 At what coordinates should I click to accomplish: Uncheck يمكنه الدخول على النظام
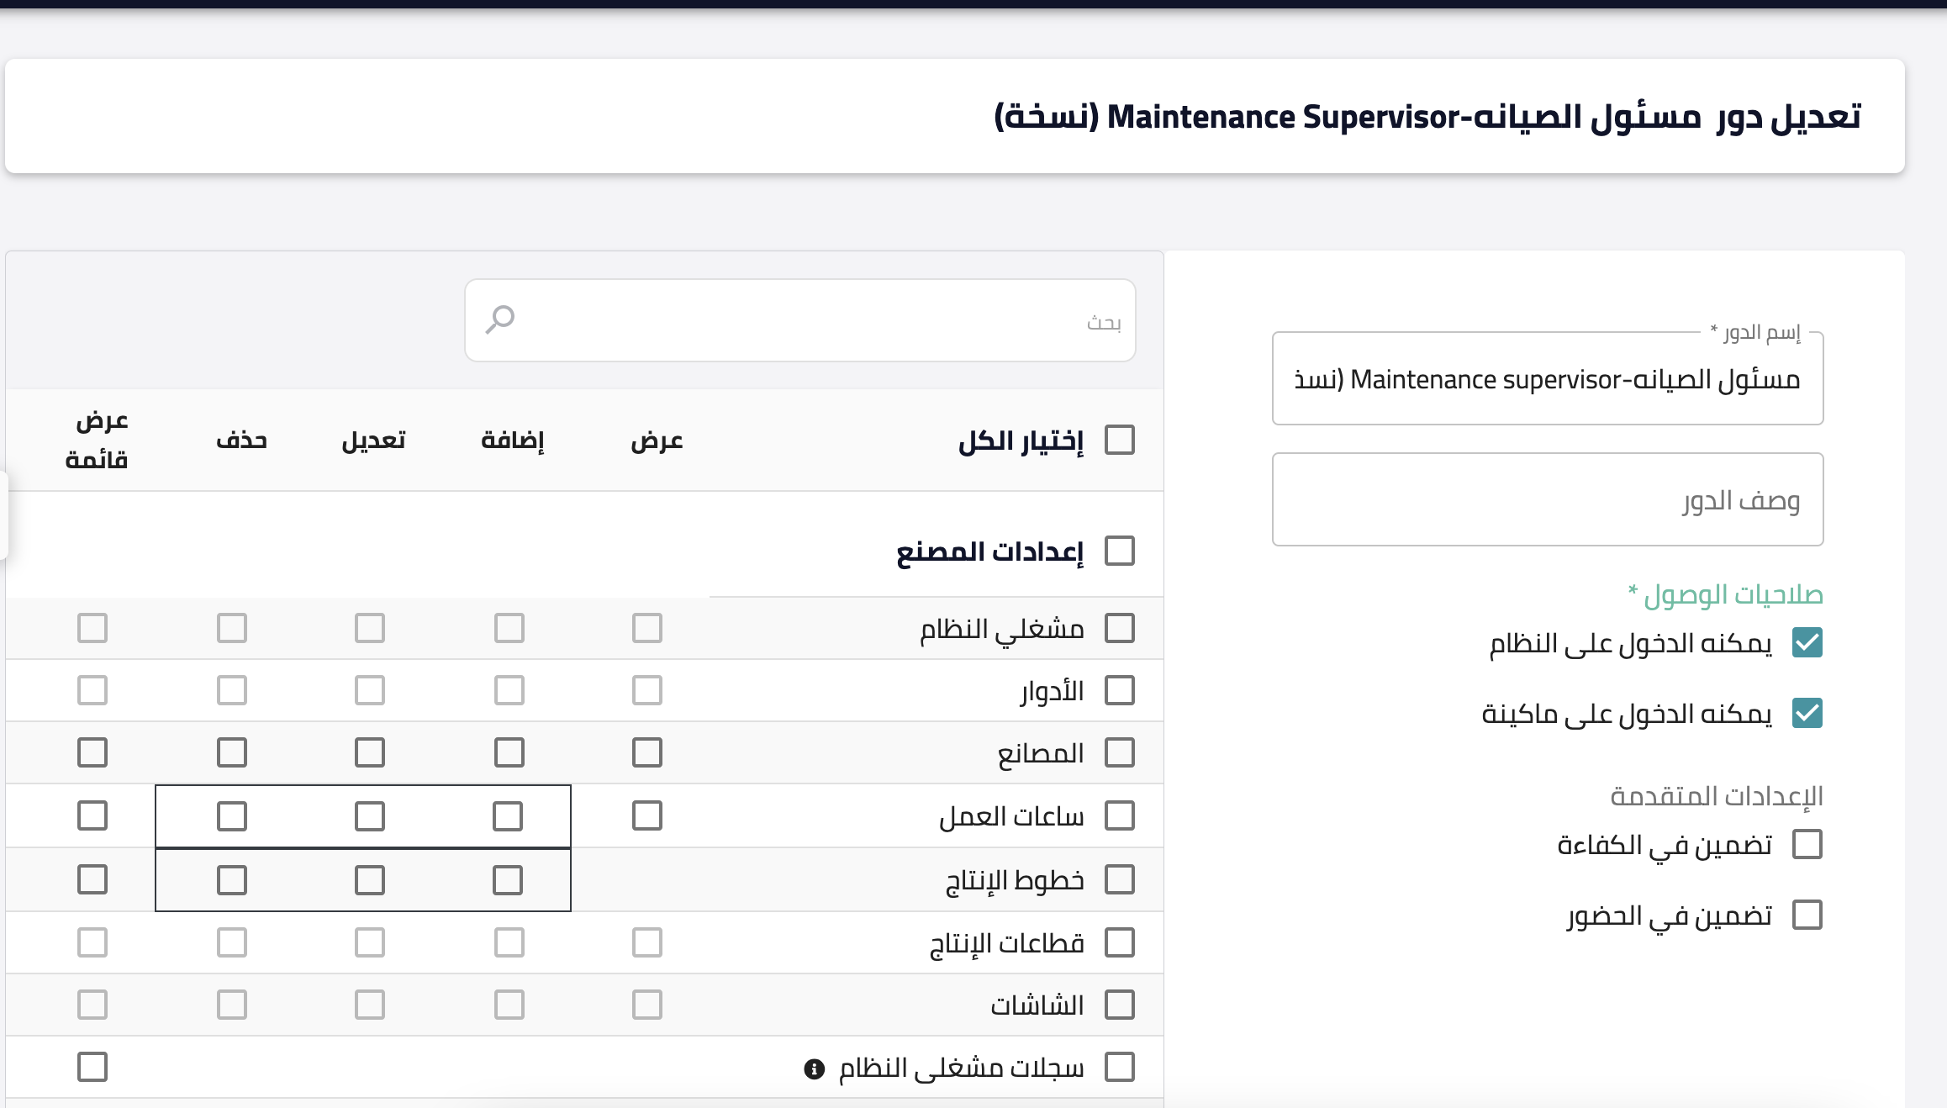coord(1807,643)
